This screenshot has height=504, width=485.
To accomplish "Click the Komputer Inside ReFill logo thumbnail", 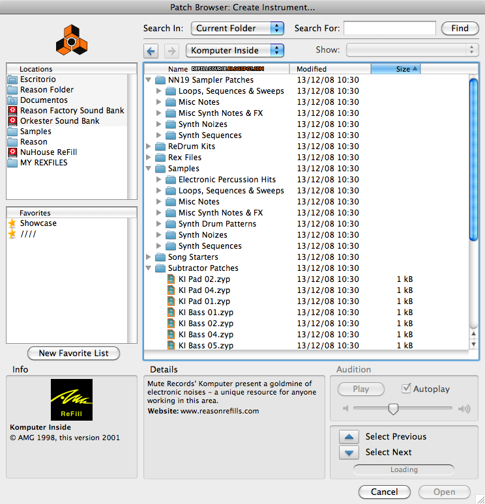I will point(72,400).
